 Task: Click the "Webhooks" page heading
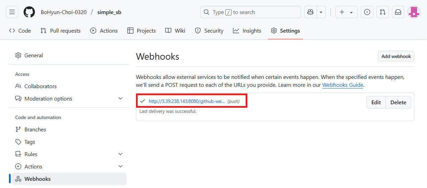click(158, 56)
